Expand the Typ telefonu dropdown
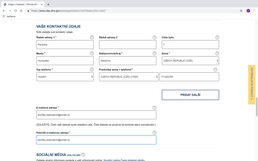 coord(65,77)
